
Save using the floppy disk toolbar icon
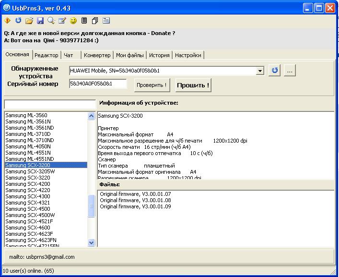click(x=40, y=21)
